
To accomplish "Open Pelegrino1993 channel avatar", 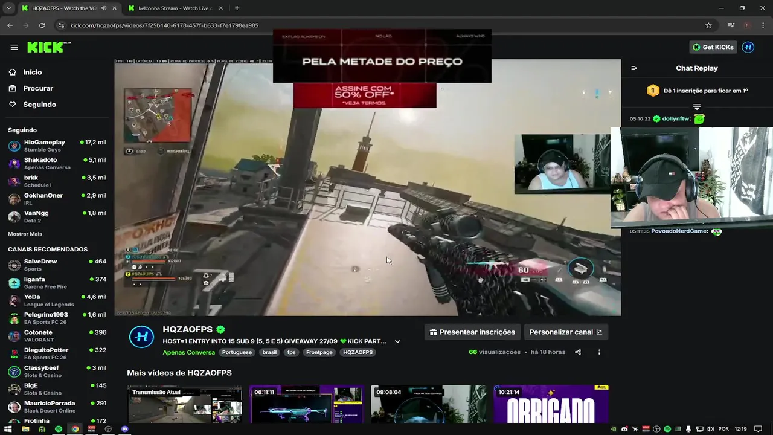I will [14, 318].
